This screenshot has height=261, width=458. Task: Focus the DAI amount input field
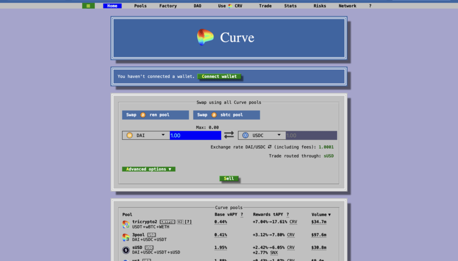click(195, 135)
